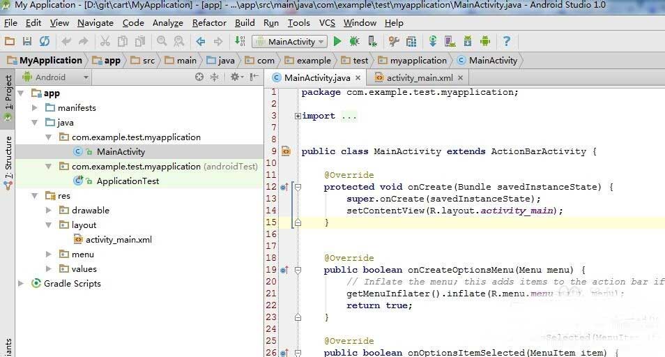The image size is (665, 357).
Task: Open the Structure side tool window
Action: click(x=8, y=162)
